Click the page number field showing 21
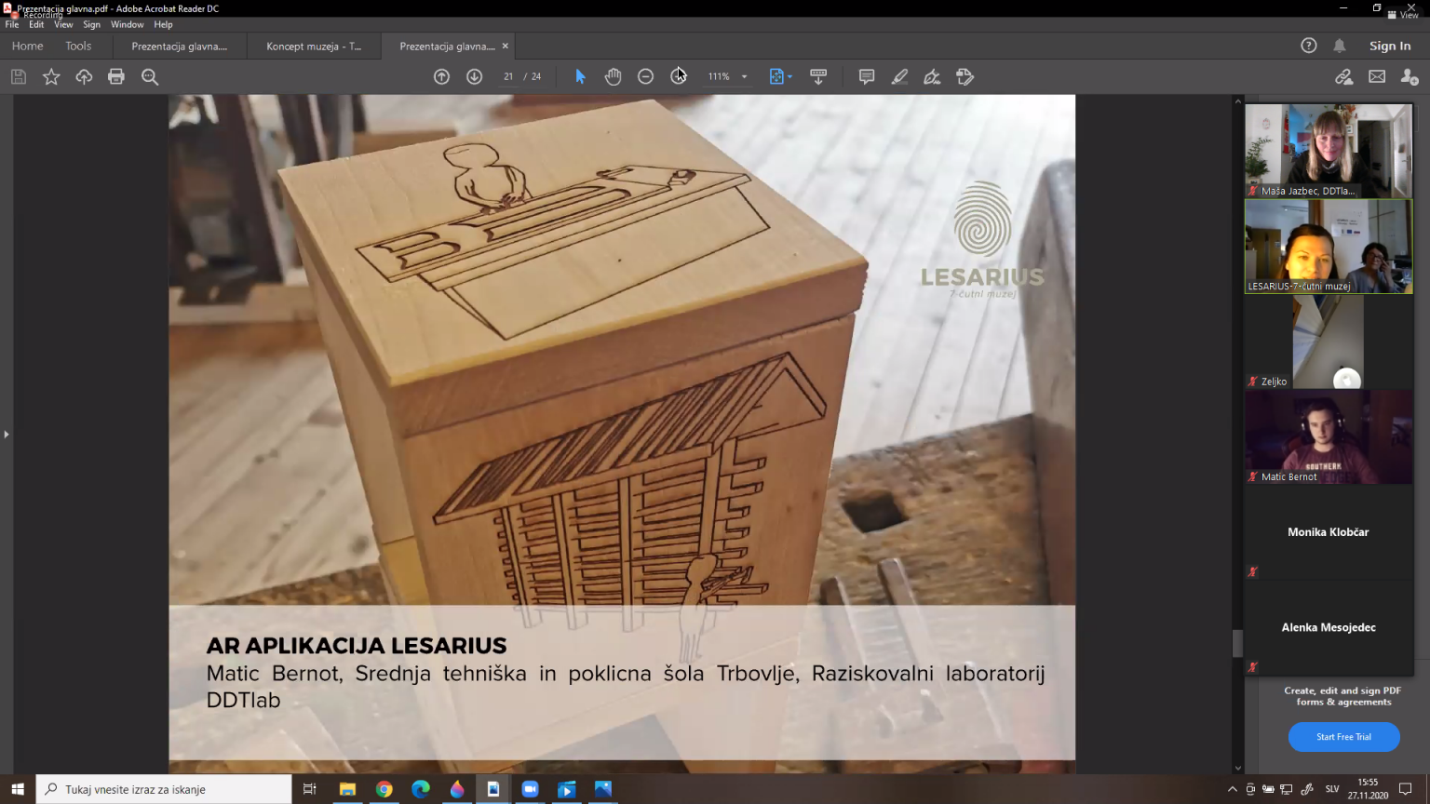 [x=508, y=76]
